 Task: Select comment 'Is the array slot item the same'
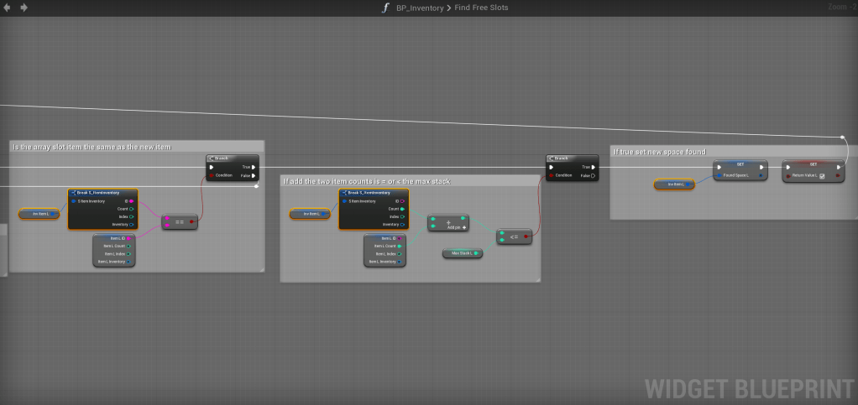[x=92, y=147]
